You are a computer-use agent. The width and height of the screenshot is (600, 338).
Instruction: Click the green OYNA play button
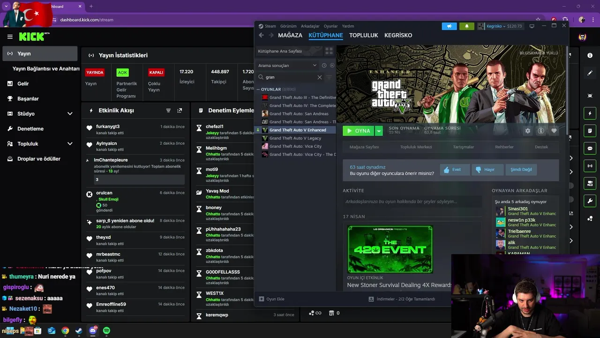click(358, 131)
